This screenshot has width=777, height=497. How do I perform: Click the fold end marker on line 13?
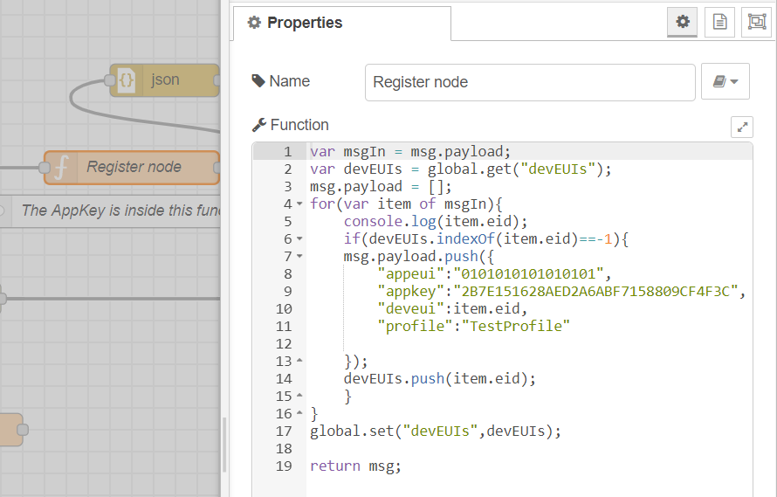pyautogui.click(x=299, y=361)
